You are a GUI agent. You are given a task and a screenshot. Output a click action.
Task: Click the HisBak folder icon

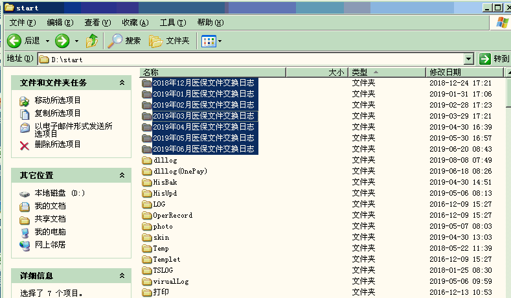tap(147, 182)
